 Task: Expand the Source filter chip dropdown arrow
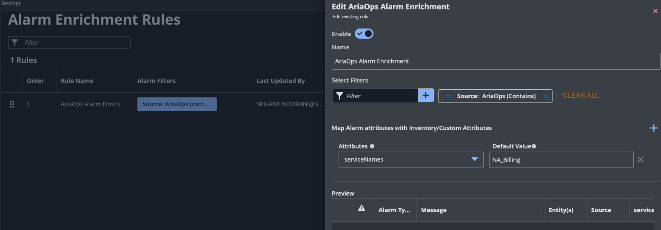point(448,96)
